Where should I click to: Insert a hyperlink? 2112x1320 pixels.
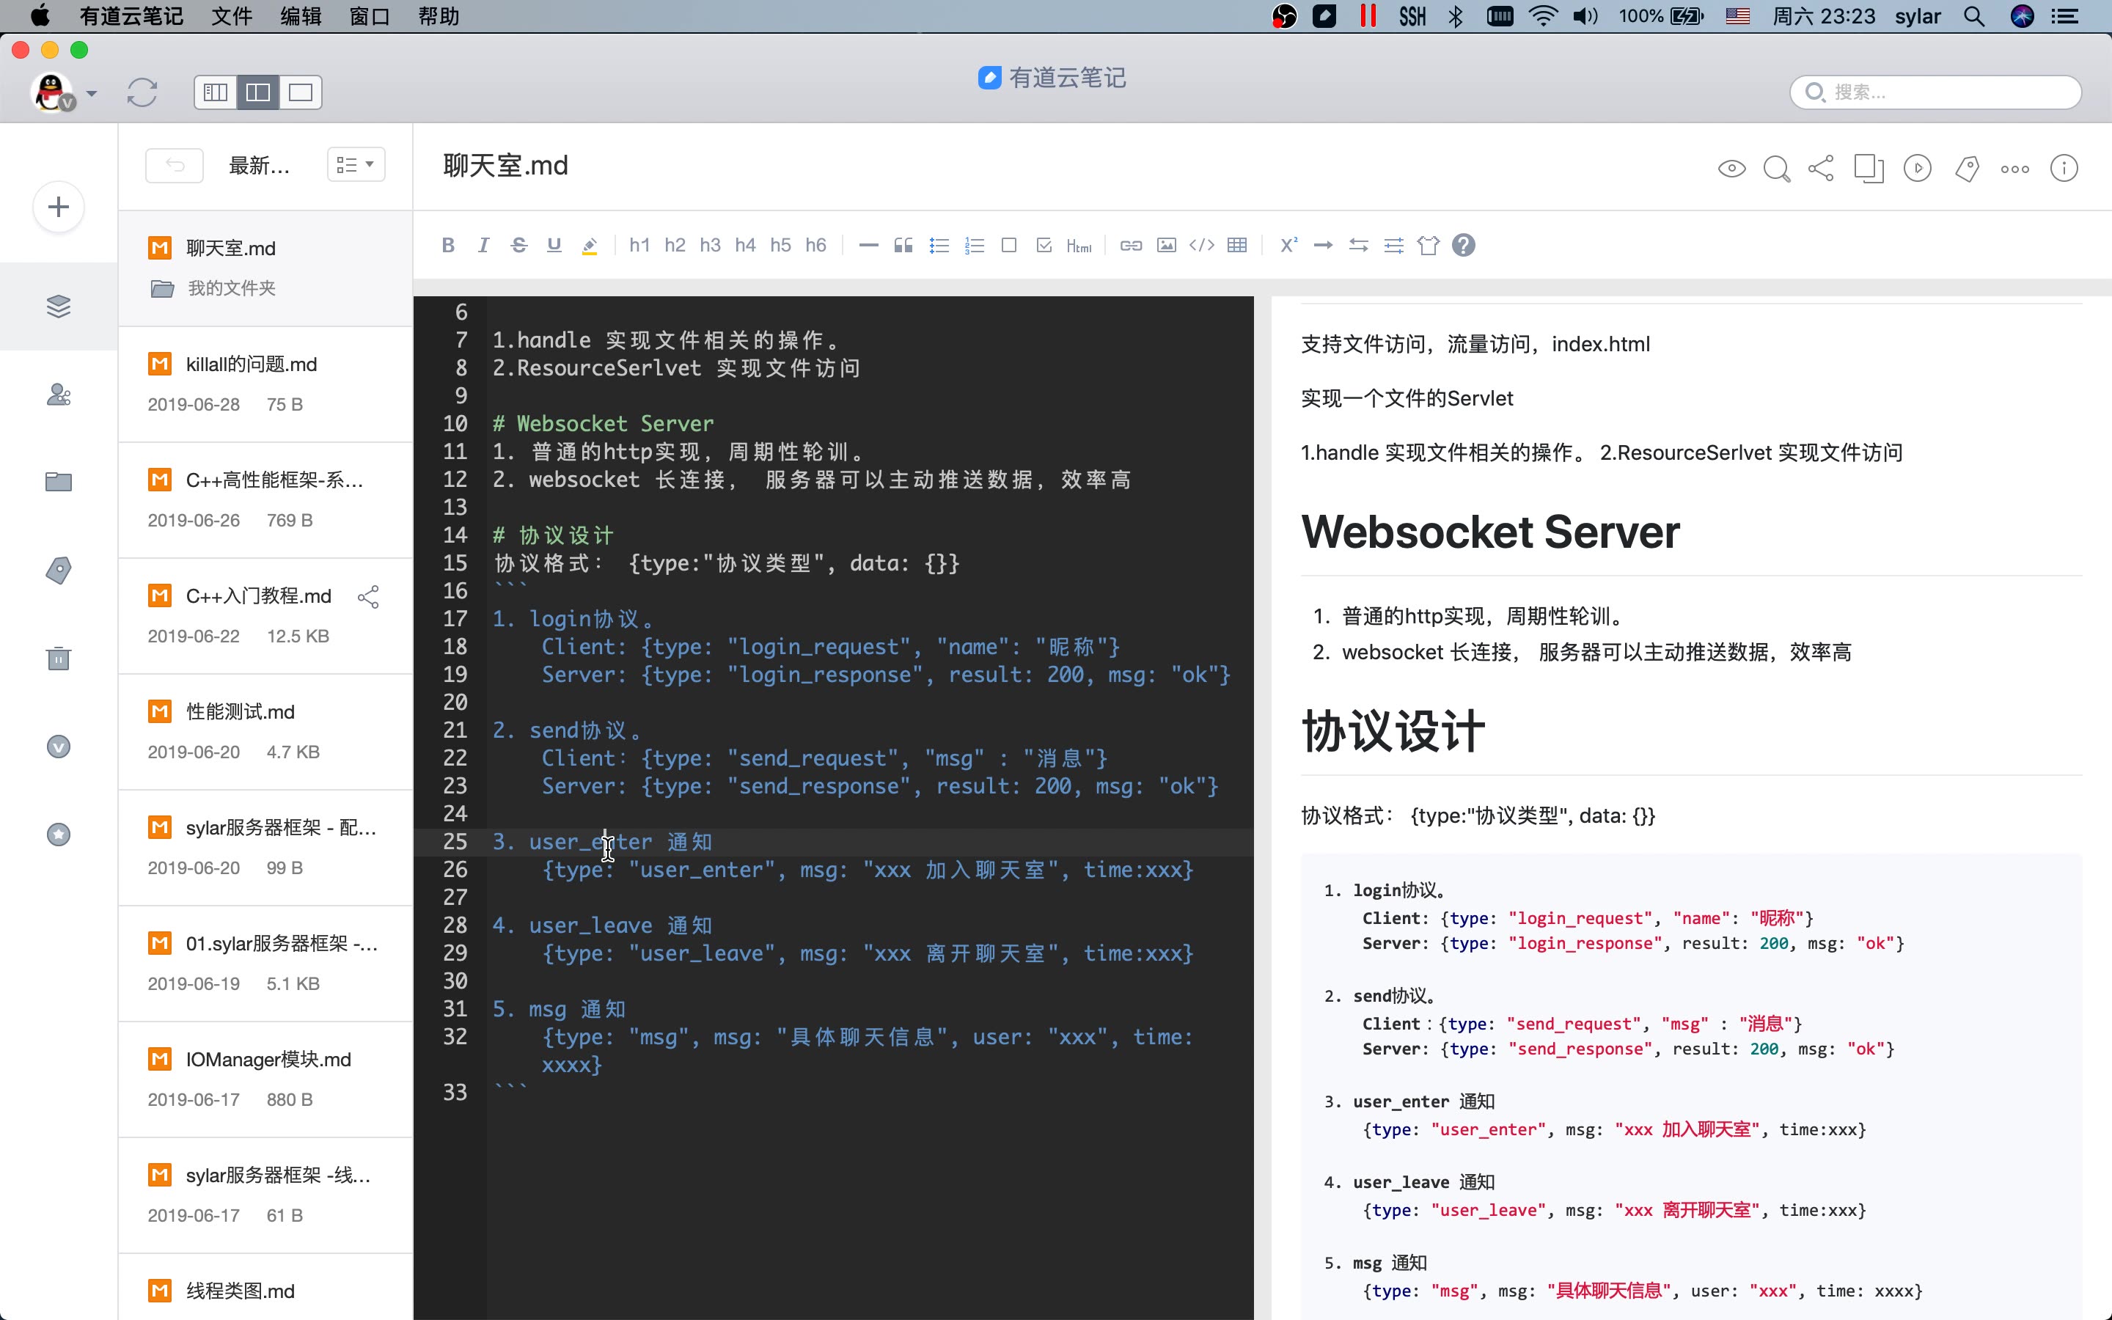[1130, 246]
